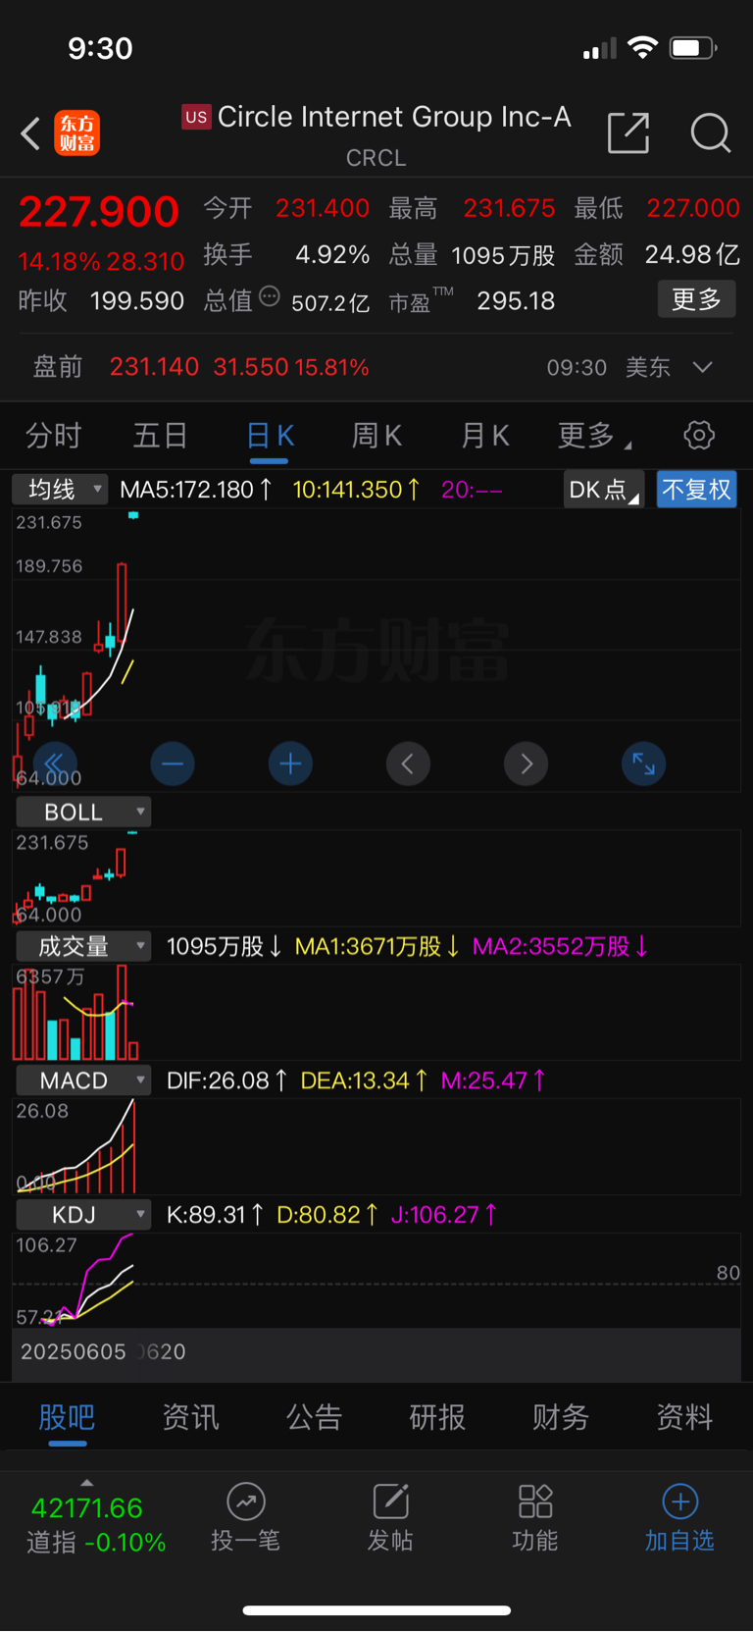Image resolution: width=753 pixels, height=1632 pixels.
Task: Tap J:106.27 value
Action: 444,1215
